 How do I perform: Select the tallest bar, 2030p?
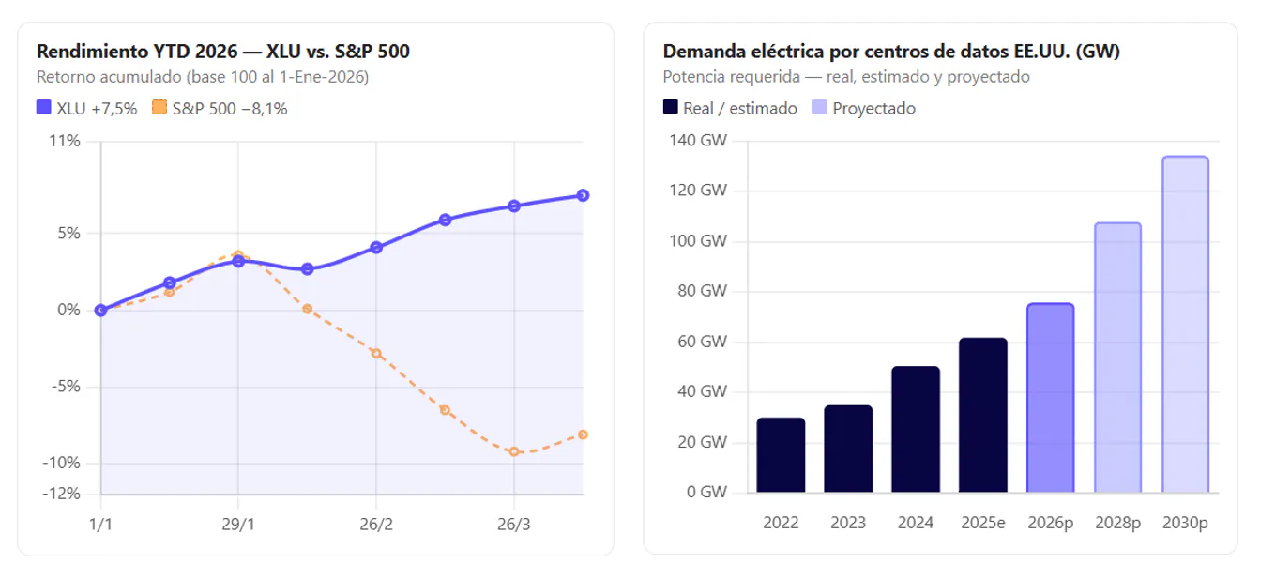[x=1186, y=325]
